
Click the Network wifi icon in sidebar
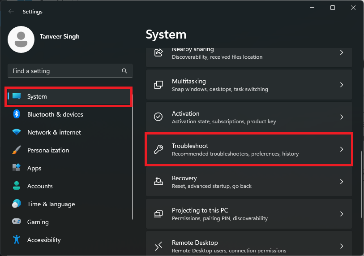17,132
